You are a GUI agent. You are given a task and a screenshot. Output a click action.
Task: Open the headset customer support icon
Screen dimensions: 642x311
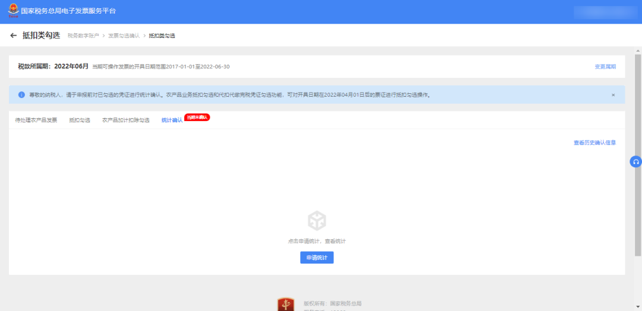[635, 161]
